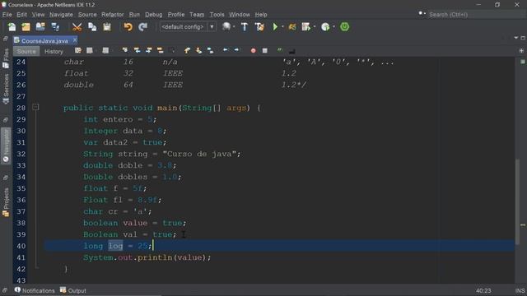Undo the last edit
527x296 pixels.
coord(128,27)
